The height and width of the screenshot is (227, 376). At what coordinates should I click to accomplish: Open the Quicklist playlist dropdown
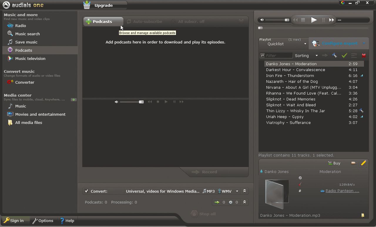(283, 44)
